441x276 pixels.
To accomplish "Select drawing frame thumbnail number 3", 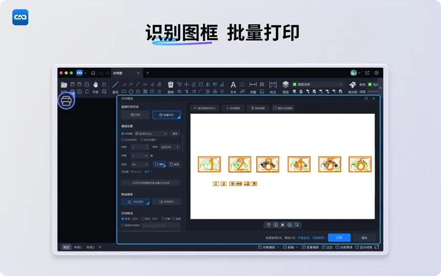I will pyautogui.click(x=268, y=164).
